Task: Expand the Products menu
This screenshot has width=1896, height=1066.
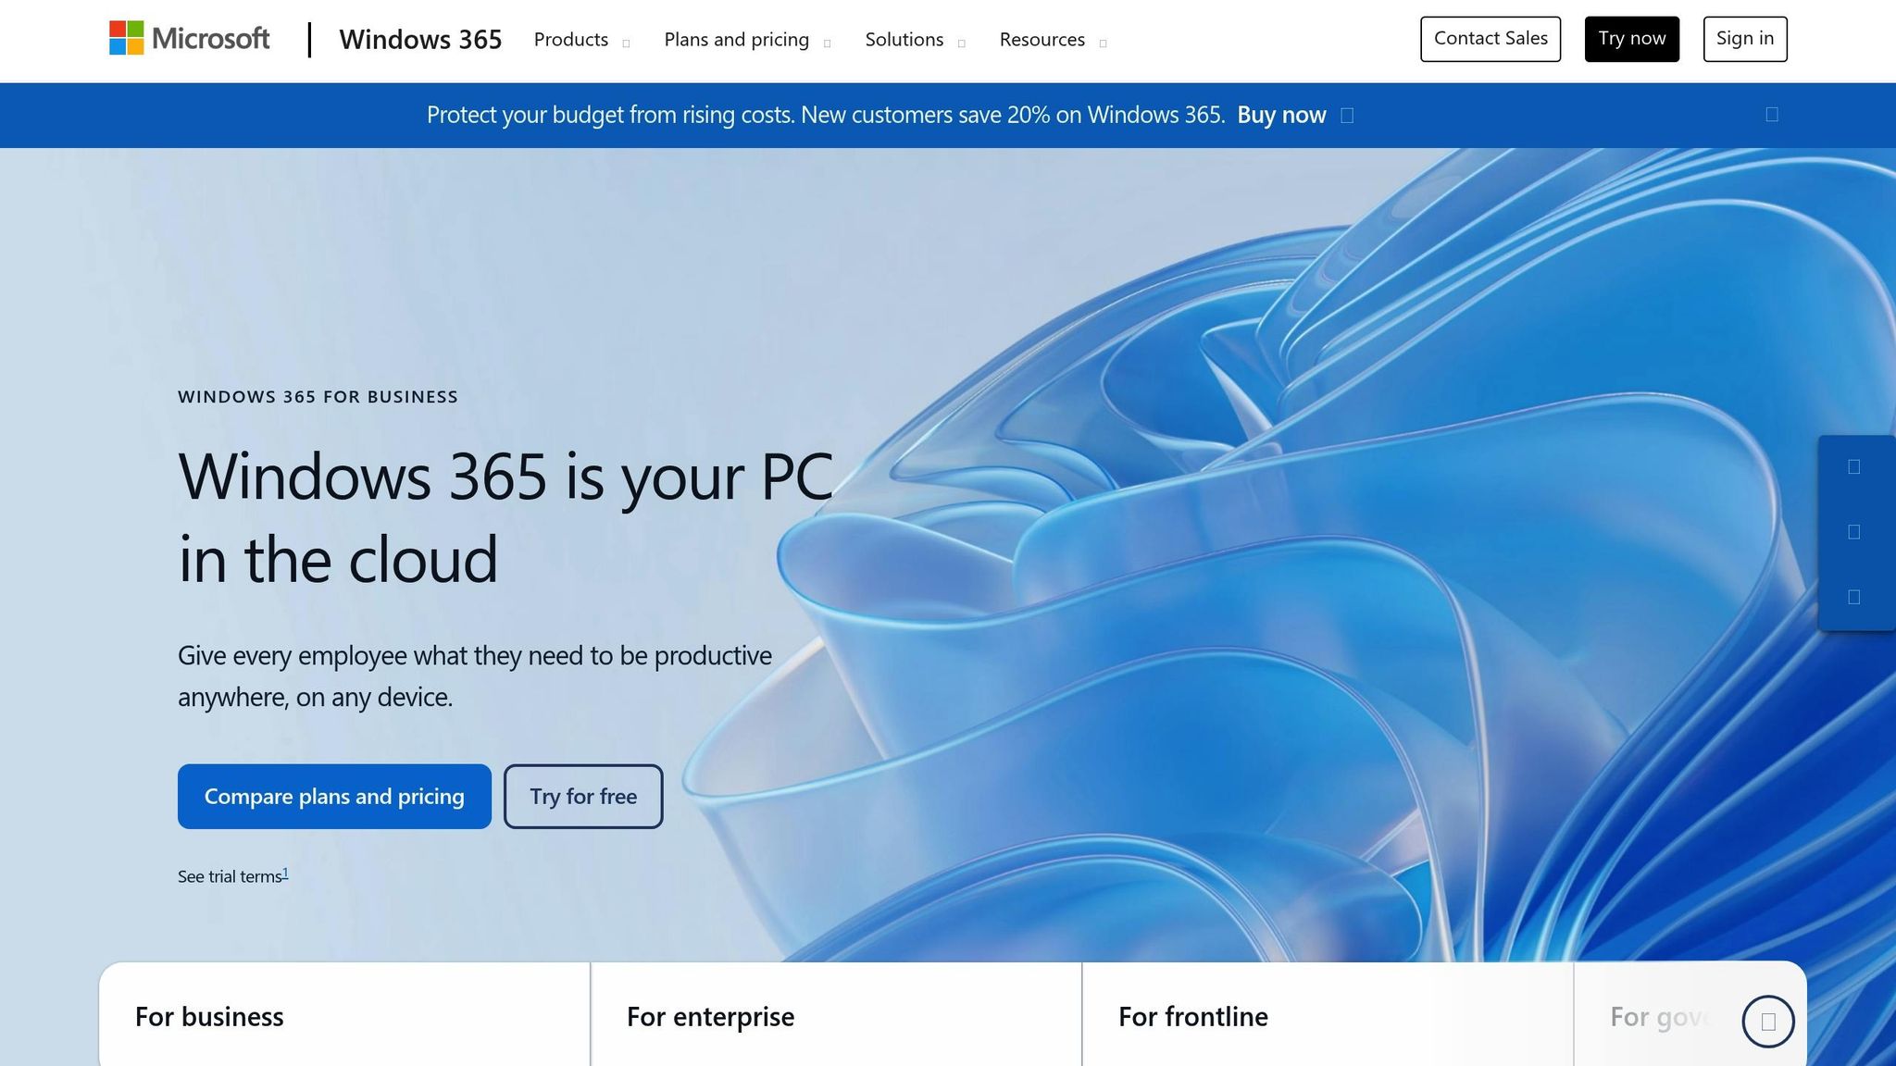Action: (581, 40)
